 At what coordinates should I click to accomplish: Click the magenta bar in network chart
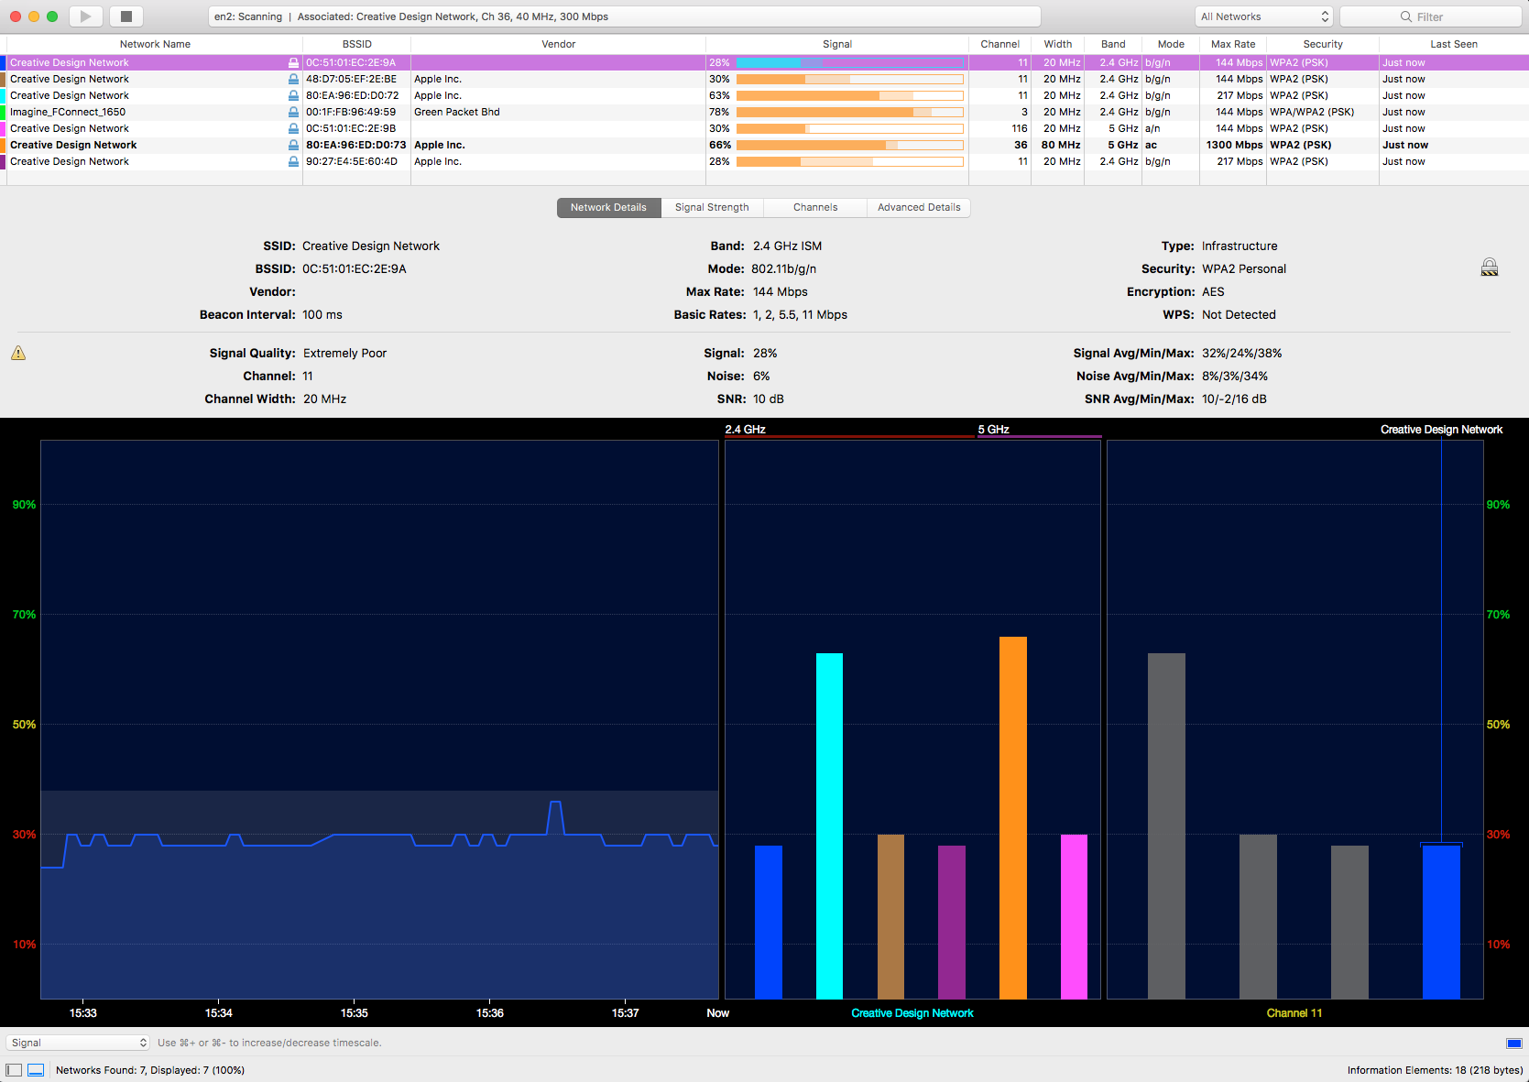pos(1074,916)
